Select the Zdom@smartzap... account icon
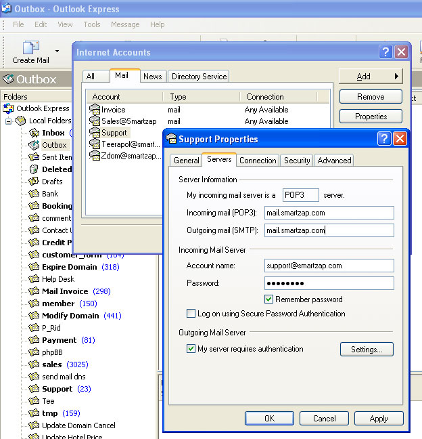 95,155
